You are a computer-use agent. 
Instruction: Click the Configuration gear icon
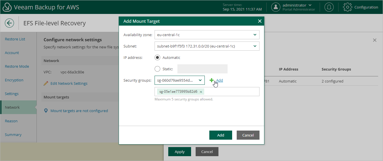(347, 7)
